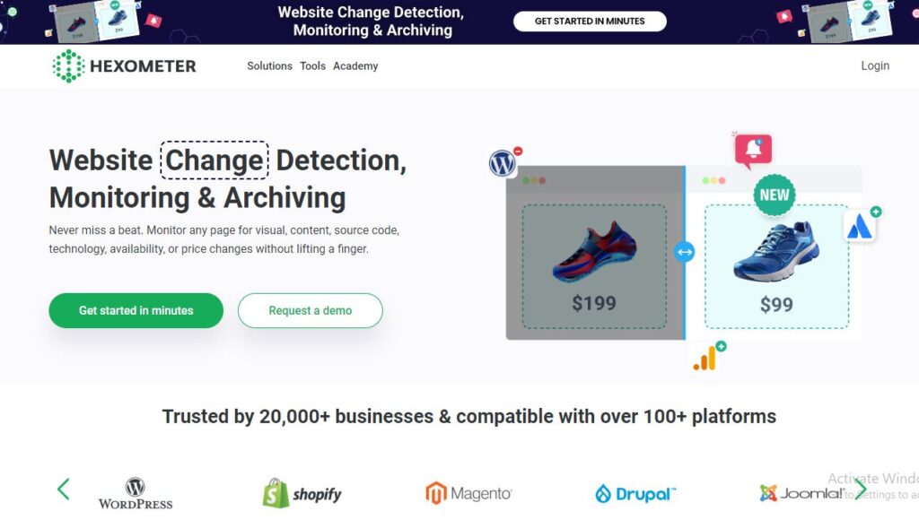
Task: Open the Tools menu
Action: 312,66
